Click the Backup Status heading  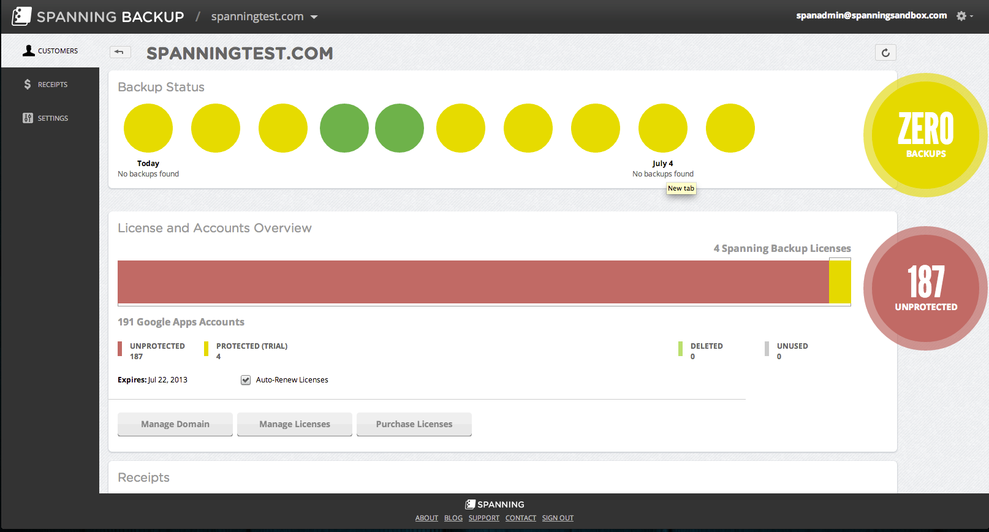[161, 87]
